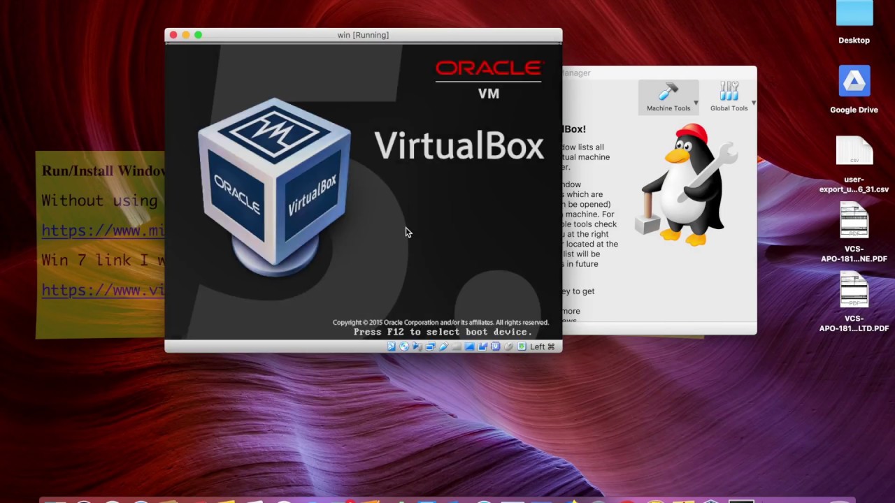Click the keyboard capture indicator with green arrow

(x=522, y=347)
